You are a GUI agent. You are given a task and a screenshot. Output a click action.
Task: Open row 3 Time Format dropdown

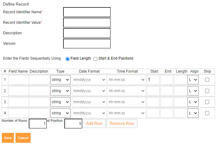(127, 102)
